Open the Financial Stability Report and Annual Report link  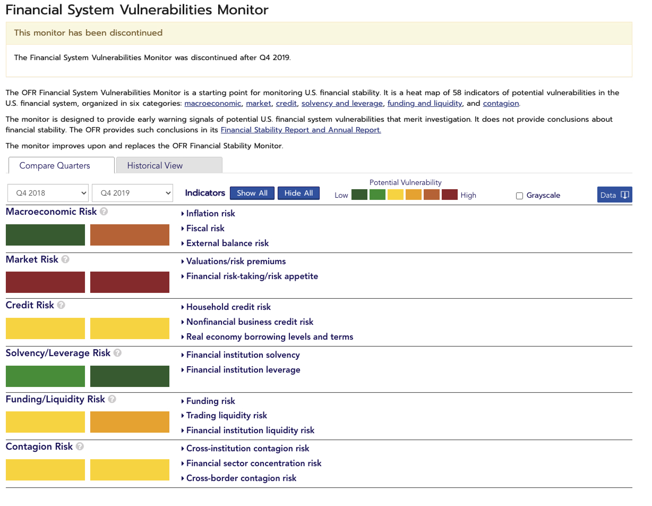pos(301,130)
